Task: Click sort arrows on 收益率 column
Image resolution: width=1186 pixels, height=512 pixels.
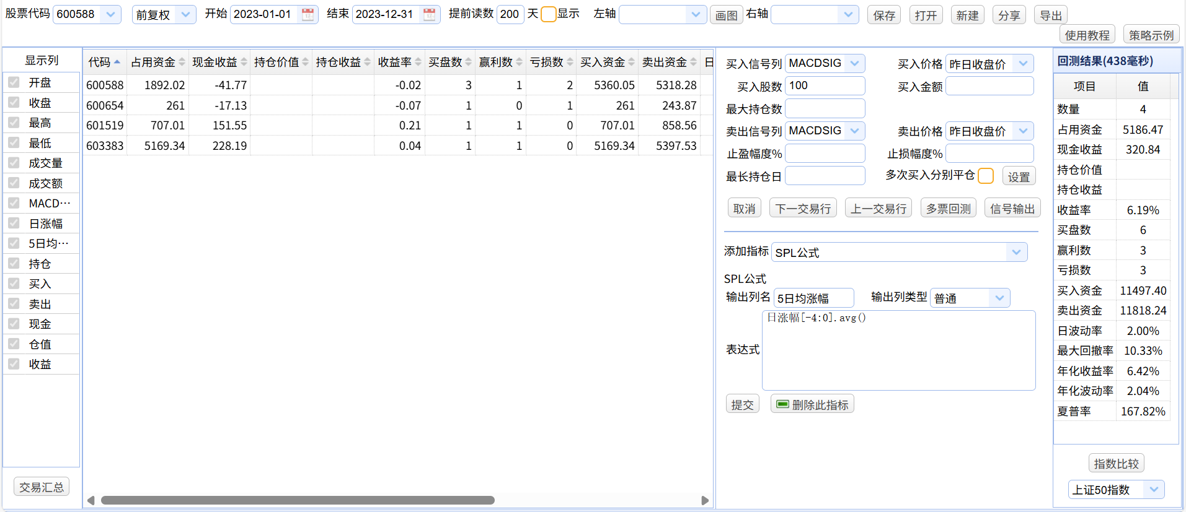Action: point(418,62)
